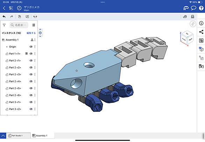The image size is (205, 142).
Task: Redo the last action
Action: tap(12, 16)
